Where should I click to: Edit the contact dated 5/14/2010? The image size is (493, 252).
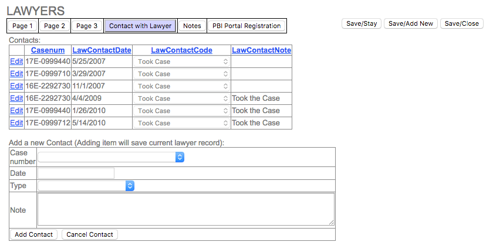(16, 123)
